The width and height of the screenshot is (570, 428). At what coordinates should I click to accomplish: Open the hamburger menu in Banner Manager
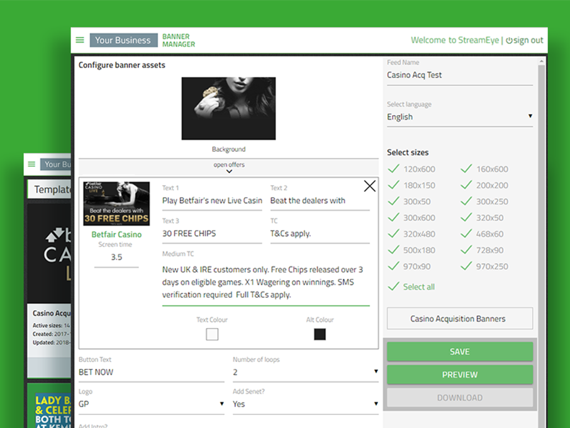point(80,40)
